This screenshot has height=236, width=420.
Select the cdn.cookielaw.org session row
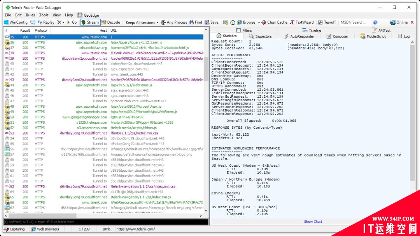coord(104,48)
